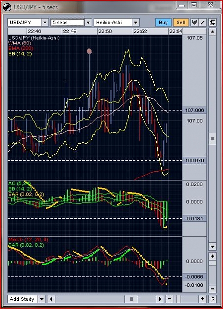Click the USD/JPY (Heikin-Ashi) legend label
Viewport: 223px width, 309px height.
(34, 38)
